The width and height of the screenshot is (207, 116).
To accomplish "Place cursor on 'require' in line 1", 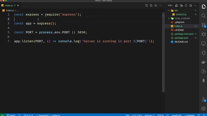I will coord(51,15).
